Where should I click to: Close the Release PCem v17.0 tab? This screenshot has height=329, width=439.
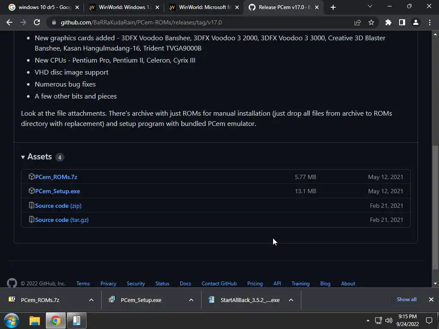(317, 8)
